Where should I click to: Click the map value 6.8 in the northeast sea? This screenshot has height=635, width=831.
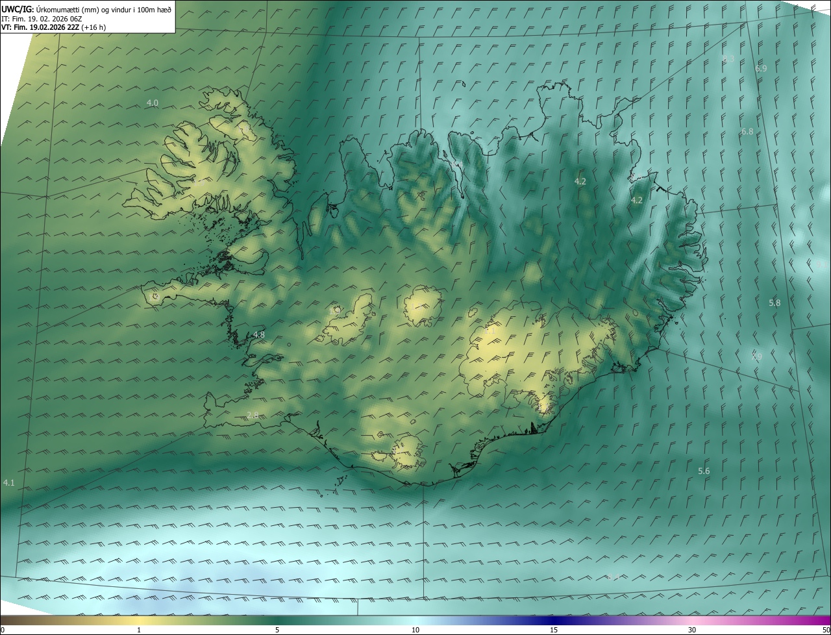pyautogui.click(x=747, y=131)
